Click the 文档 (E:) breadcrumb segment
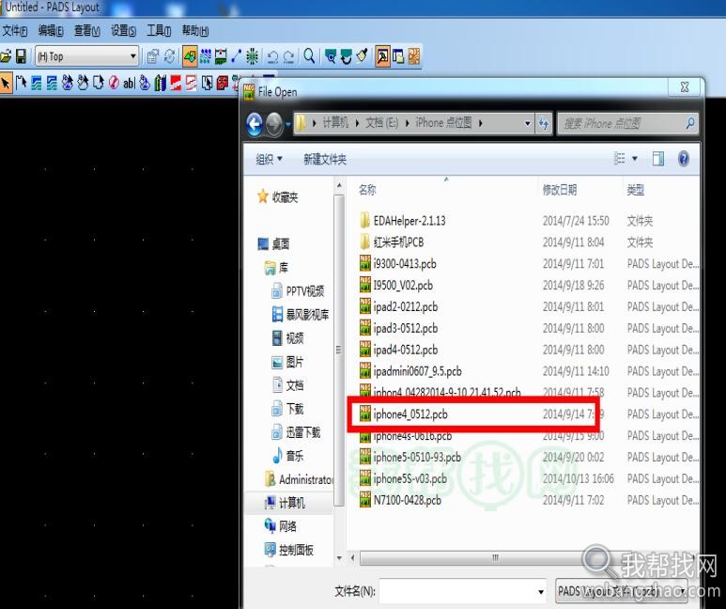Image resolution: width=726 pixels, height=609 pixels. [382, 123]
